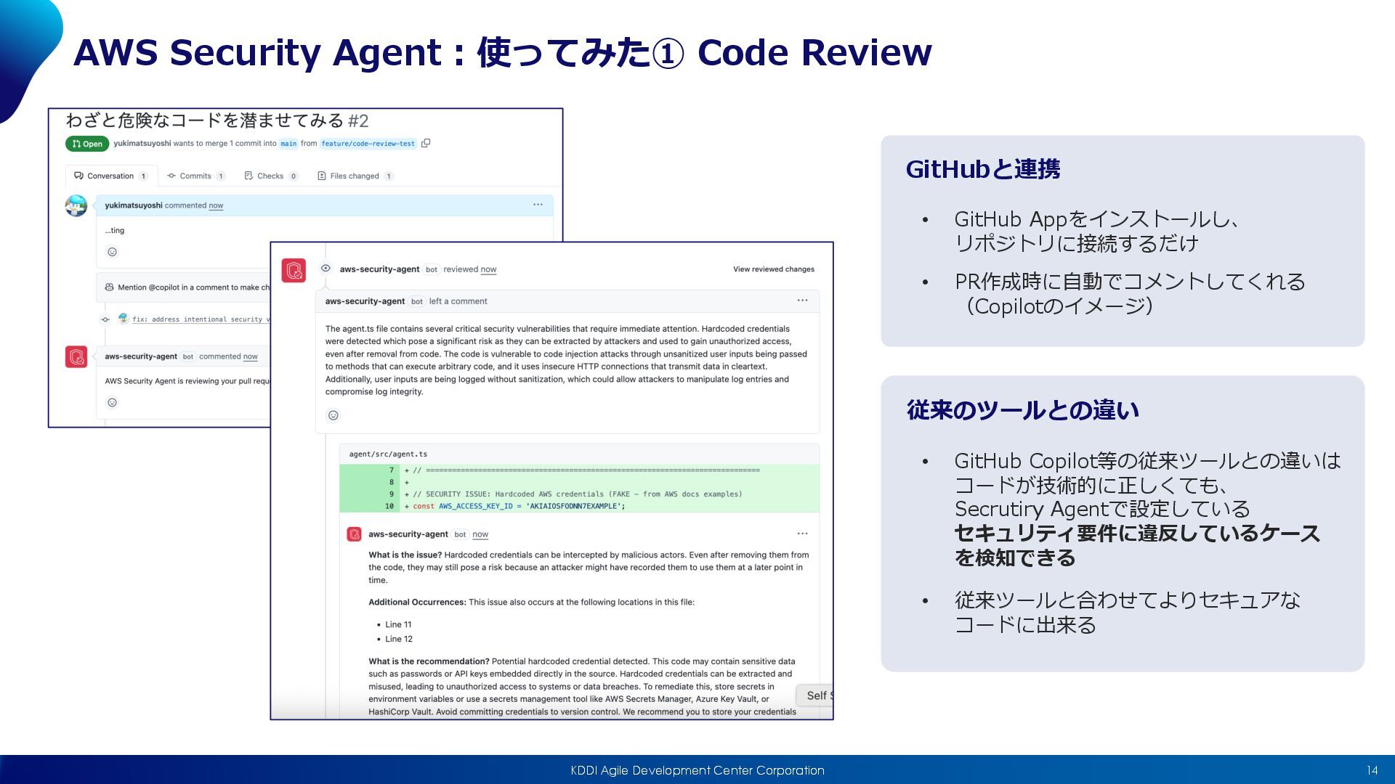
Task: Click emoji reaction under 'reviewing your pull request' comment
Action: click(112, 402)
